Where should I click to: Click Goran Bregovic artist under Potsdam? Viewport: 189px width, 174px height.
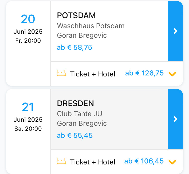coord(82,35)
